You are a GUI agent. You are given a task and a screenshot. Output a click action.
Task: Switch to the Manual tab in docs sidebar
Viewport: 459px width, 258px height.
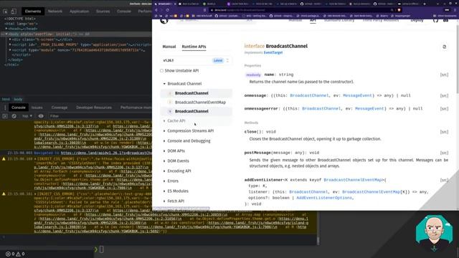169,47
